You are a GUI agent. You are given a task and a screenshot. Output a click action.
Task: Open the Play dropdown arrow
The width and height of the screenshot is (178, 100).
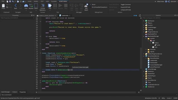pyautogui.click(x=50, y=11)
